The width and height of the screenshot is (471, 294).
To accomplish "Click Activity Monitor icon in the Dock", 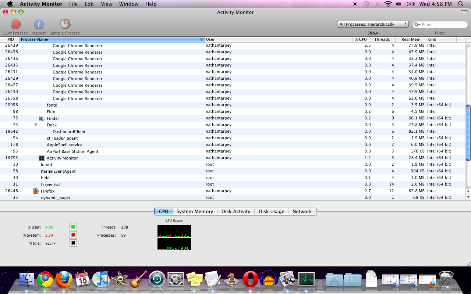I will (x=307, y=280).
